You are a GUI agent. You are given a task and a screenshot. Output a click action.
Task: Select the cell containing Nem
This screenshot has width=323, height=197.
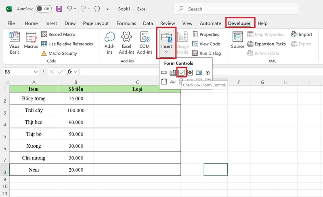pyautogui.click(x=34, y=170)
